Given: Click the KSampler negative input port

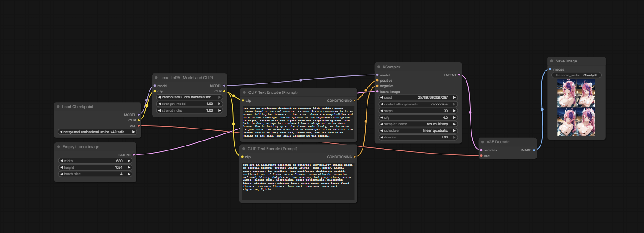Looking at the screenshot, I should click(x=377, y=86).
